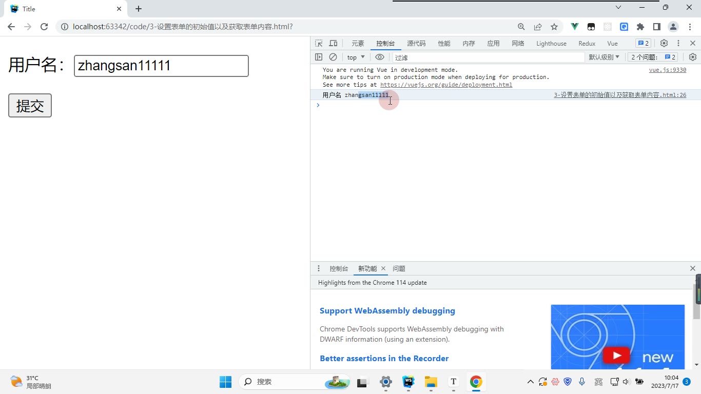
Task: Open the tab search chevron
Action: pyautogui.click(x=618, y=7)
